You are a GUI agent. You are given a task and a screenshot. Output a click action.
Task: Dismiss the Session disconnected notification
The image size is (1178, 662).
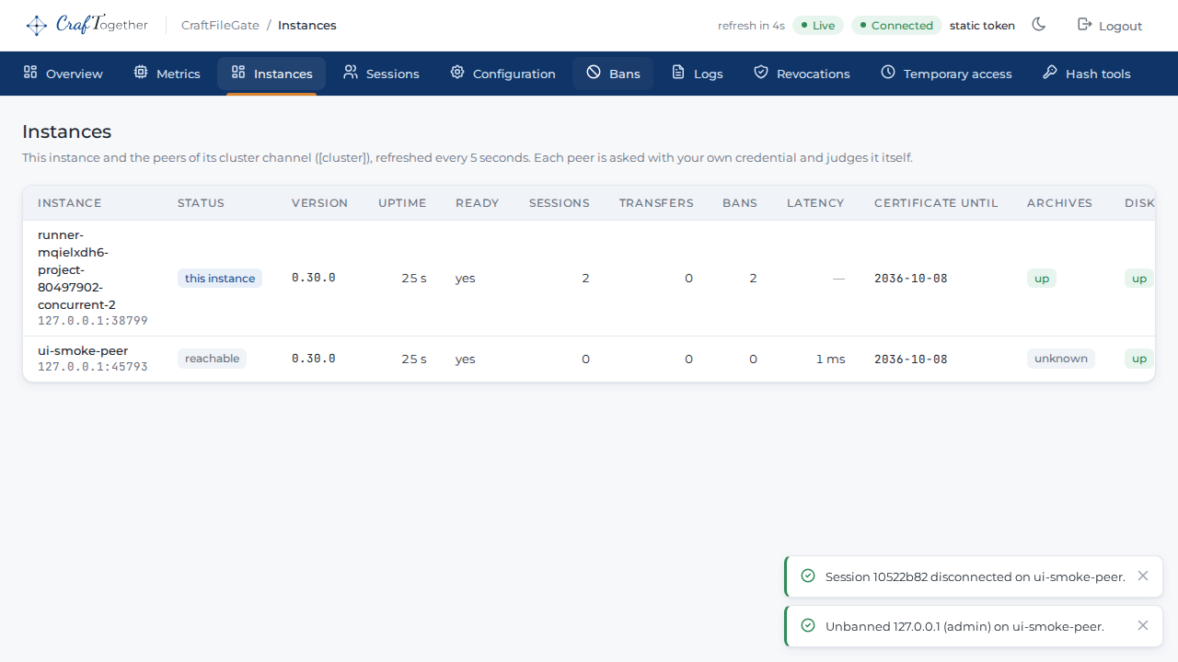point(1143,576)
